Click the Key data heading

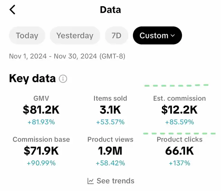click(x=32, y=79)
